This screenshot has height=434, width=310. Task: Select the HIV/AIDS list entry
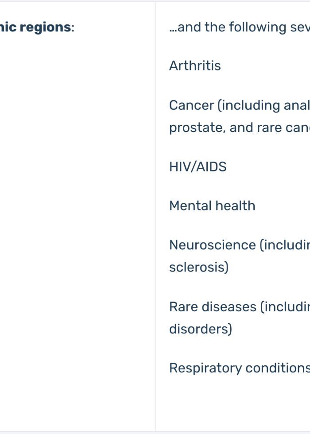coord(198,167)
